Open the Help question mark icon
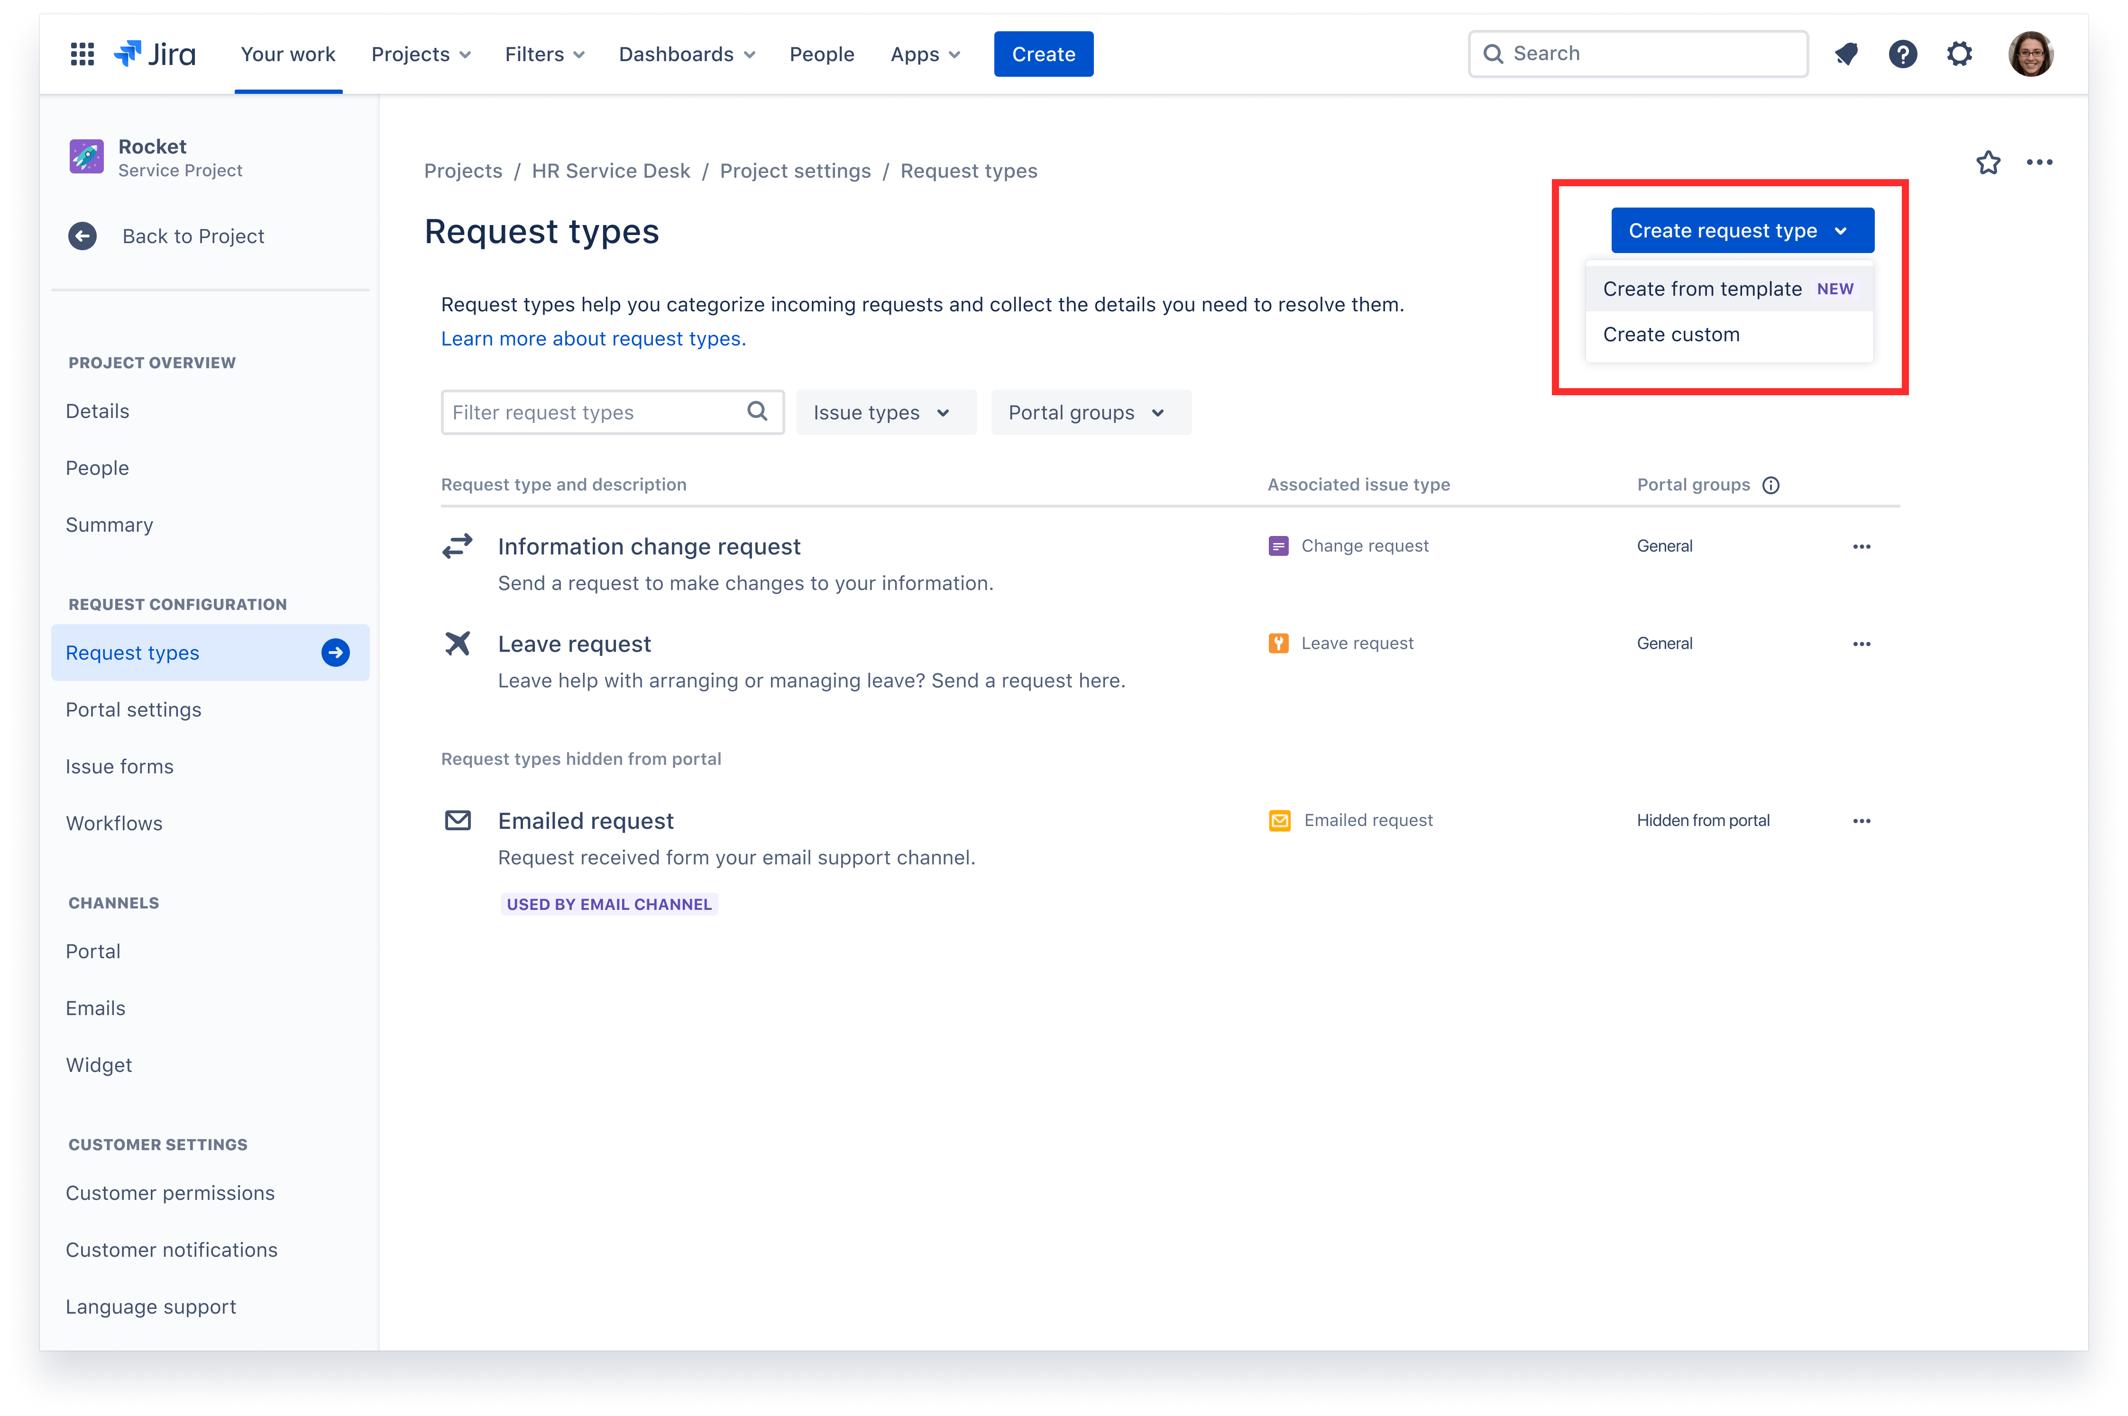Viewport: 2128px width, 1416px height. click(x=1903, y=53)
